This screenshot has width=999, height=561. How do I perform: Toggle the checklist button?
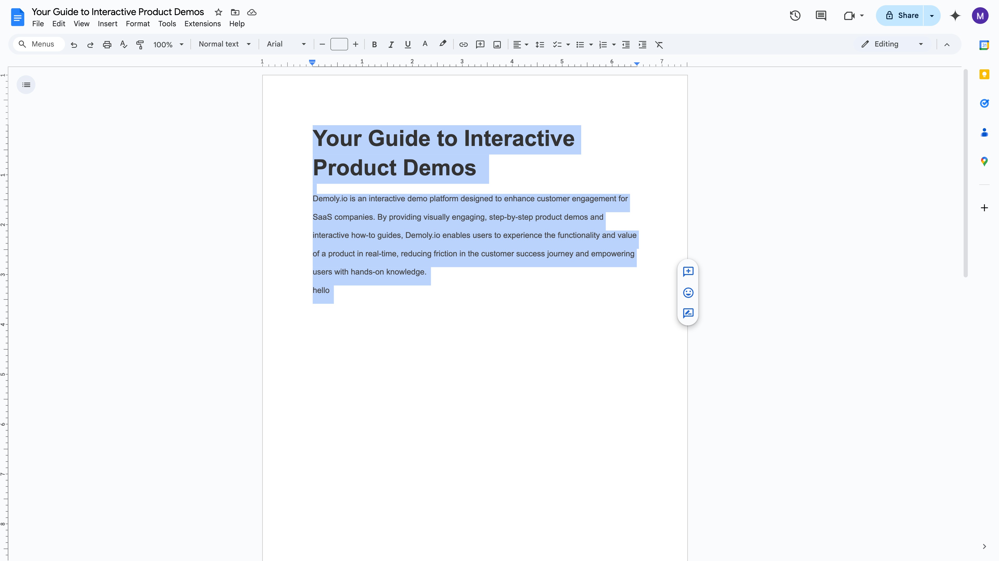pos(557,45)
